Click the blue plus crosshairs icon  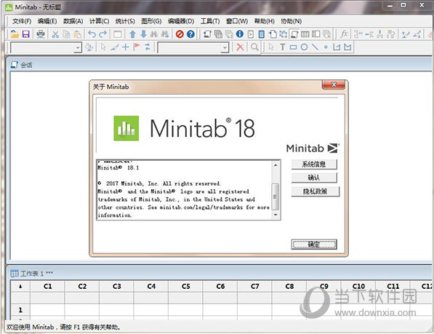coord(125,47)
